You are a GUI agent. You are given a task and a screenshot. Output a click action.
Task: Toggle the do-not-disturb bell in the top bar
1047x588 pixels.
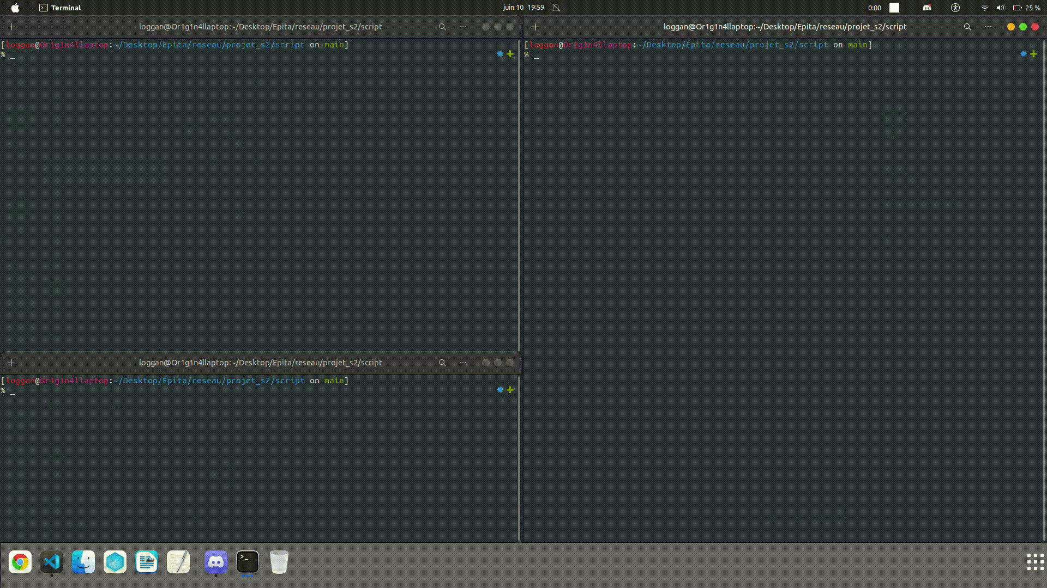click(x=556, y=8)
